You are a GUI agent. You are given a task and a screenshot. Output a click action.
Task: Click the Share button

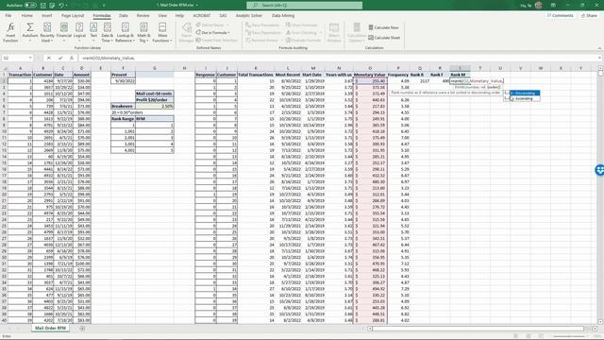[589, 15]
